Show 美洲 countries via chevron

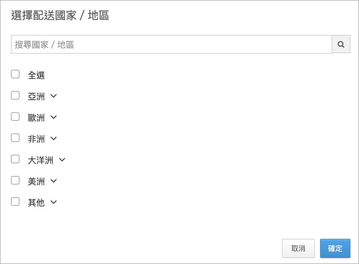pos(54,181)
